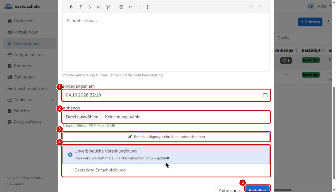Image resolution: width=336 pixels, height=192 pixels.
Task: Open the Impressum footer link
Action: pyautogui.click(x=15, y=183)
